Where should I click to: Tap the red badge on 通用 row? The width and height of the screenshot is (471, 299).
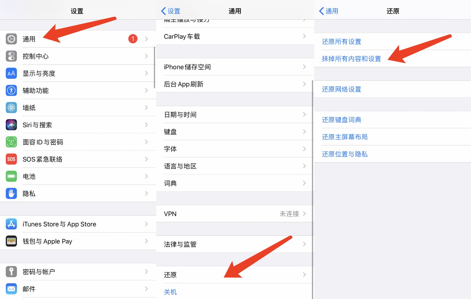pos(133,39)
